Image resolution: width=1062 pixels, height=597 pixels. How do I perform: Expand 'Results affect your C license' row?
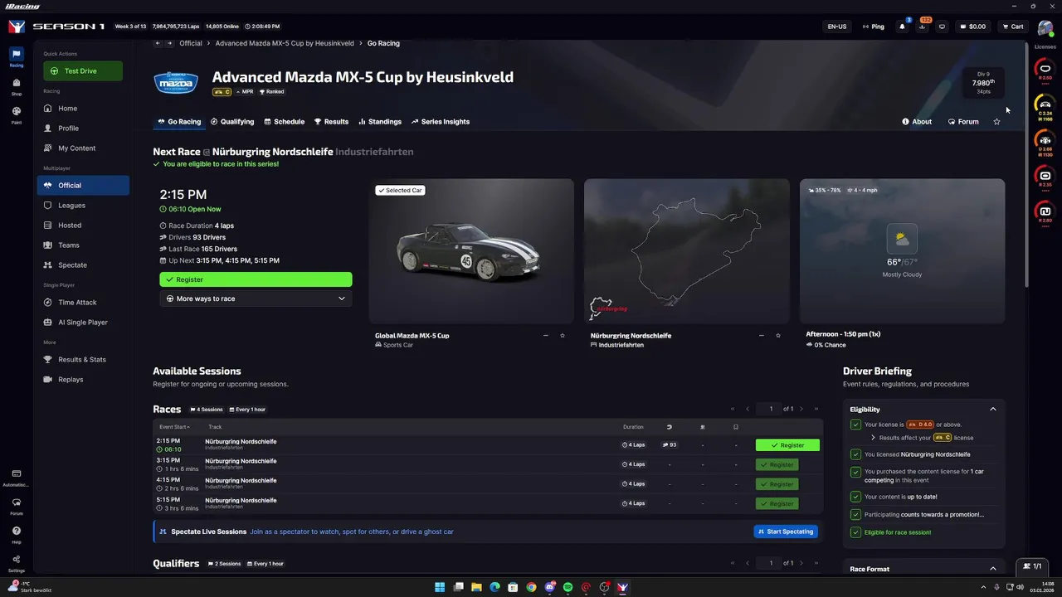pos(922,438)
